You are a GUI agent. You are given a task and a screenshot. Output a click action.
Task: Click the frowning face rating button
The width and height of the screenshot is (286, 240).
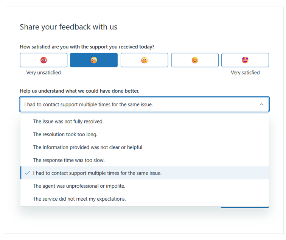[94, 60]
